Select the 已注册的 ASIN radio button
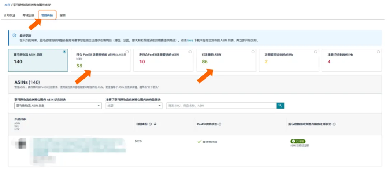Image resolution: width=387 pixels, height=171 pixels. 253,52
